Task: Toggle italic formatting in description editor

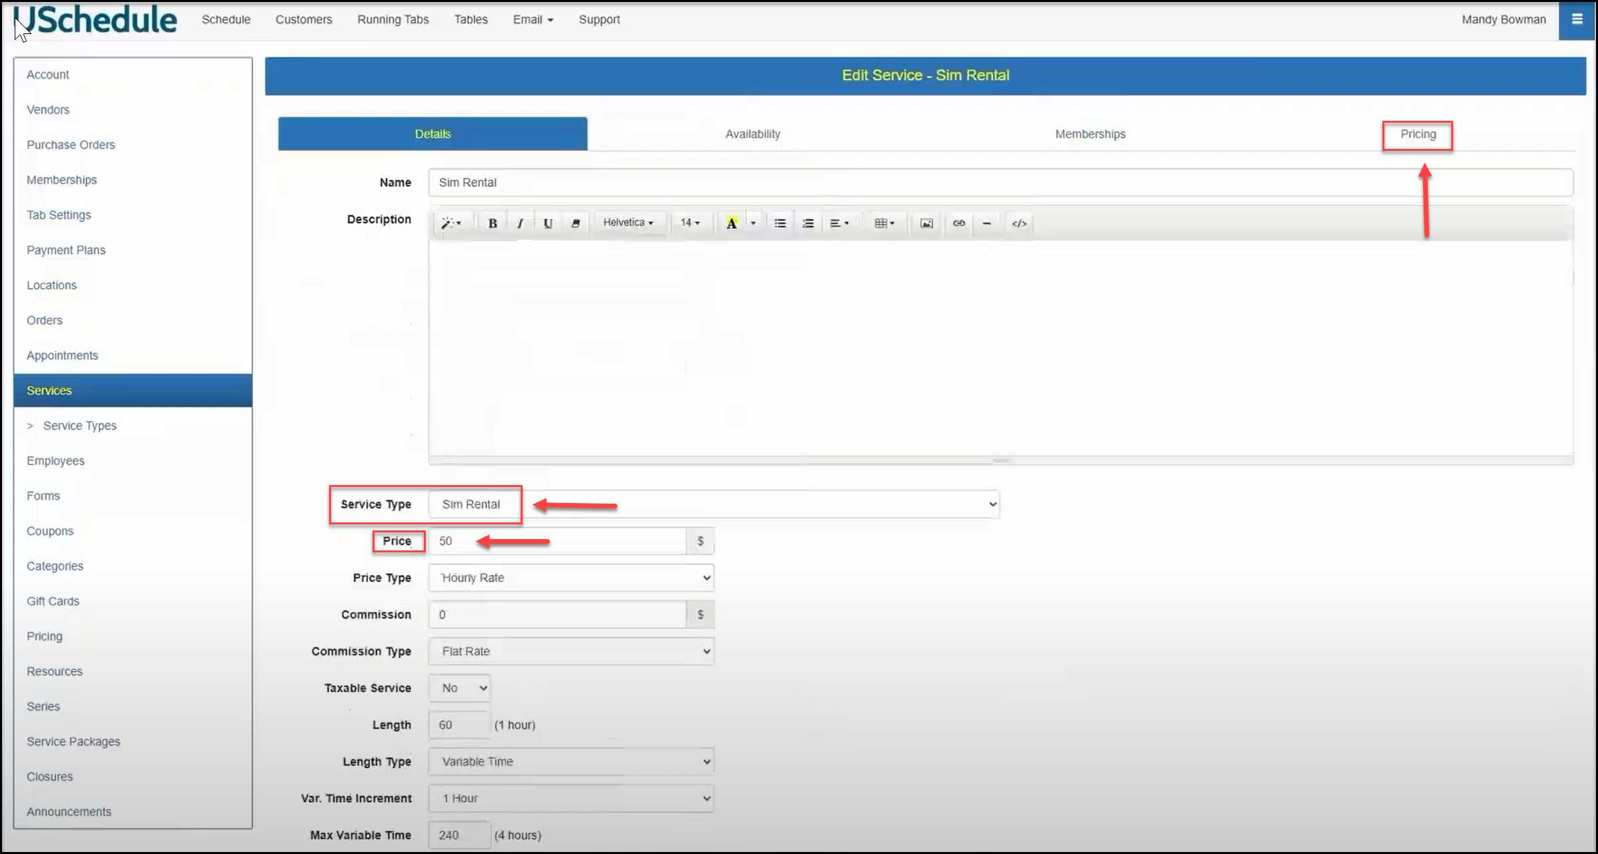Action: pyautogui.click(x=520, y=224)
